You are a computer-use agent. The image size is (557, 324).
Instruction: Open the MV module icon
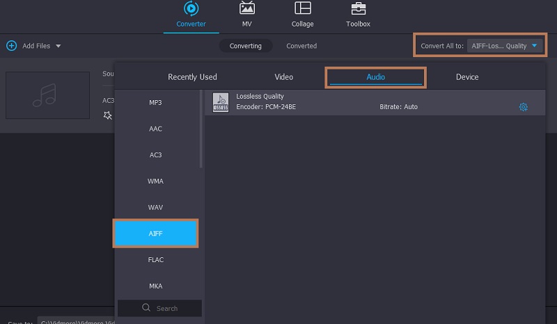point(246,9)
